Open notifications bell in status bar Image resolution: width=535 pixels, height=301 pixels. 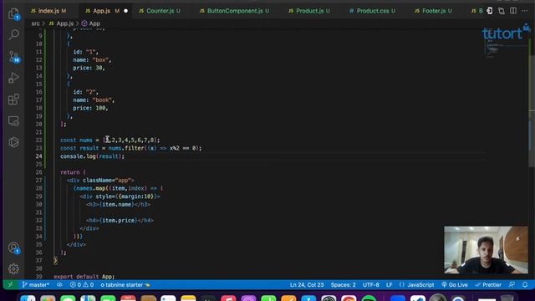point(525,284)
